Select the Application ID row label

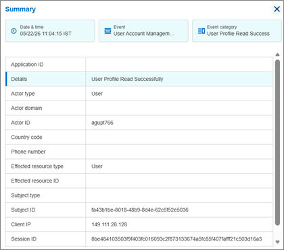(27, 65)
